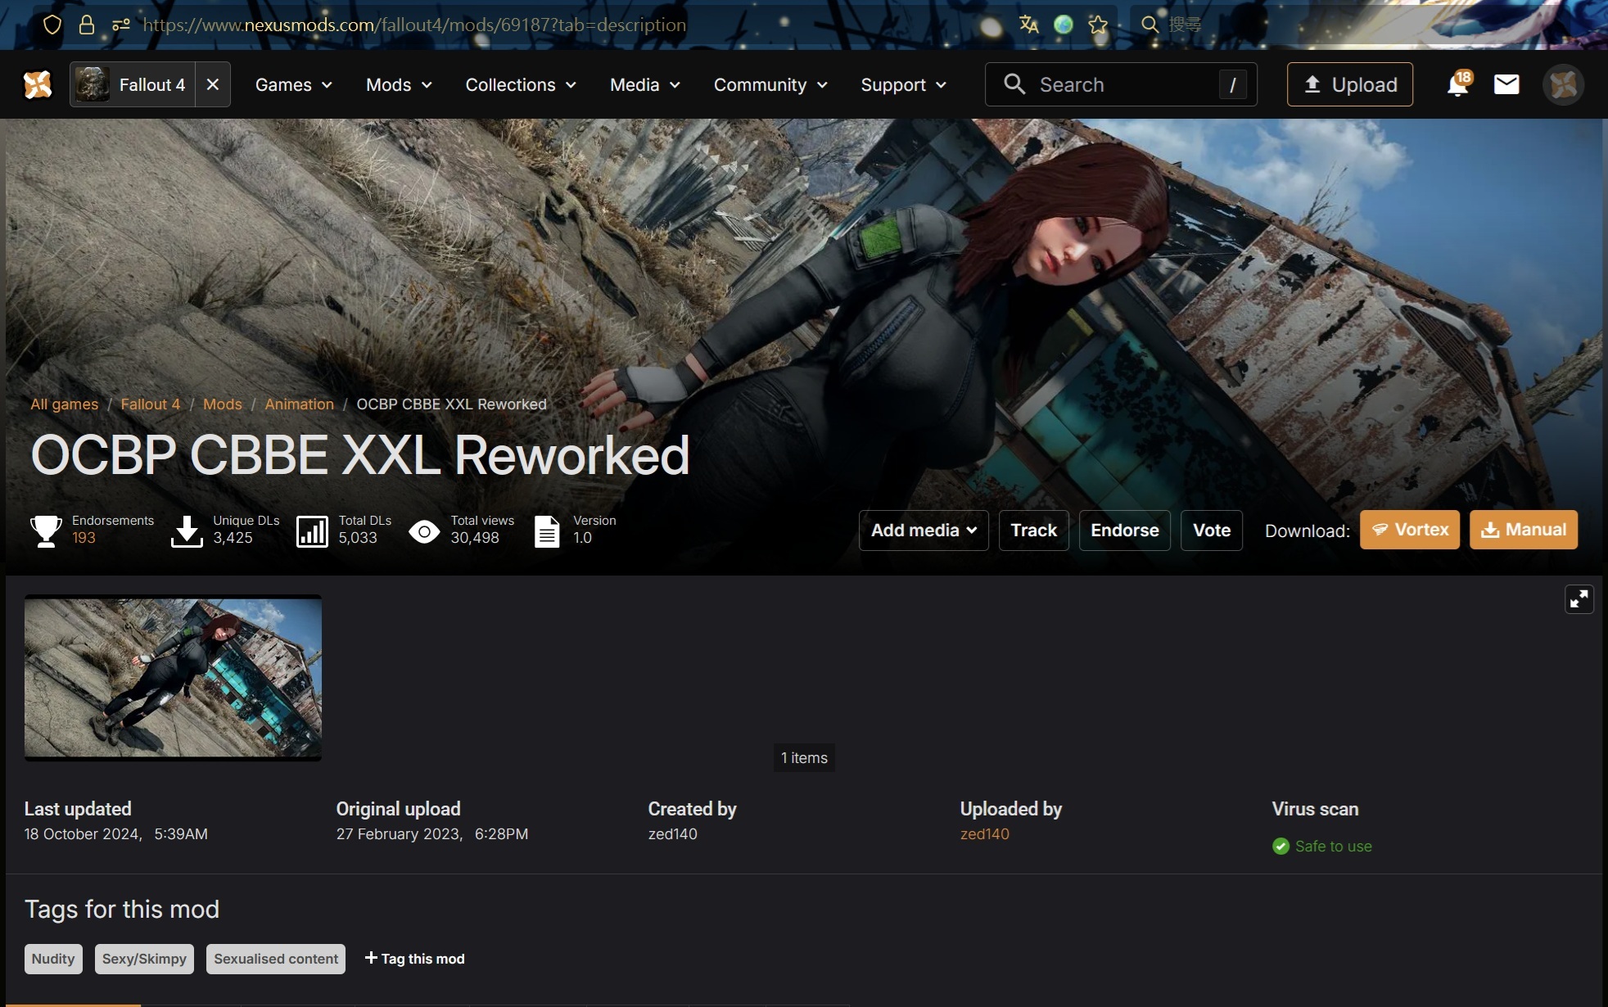The width and height of the screenshot is (1608, 1007).
Task: Click the translate page icon
Action: click(x=1029, y=25)
